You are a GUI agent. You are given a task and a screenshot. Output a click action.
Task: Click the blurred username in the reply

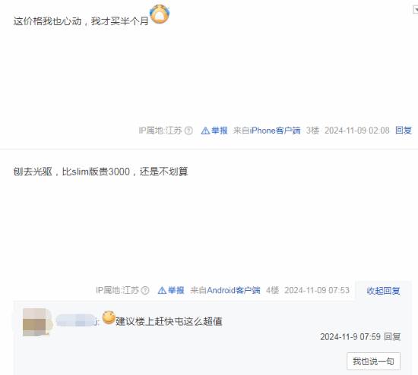77,320
